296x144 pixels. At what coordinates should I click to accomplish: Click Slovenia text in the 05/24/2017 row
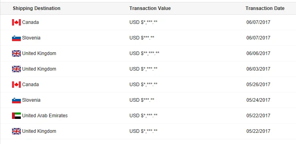point(31,100)
